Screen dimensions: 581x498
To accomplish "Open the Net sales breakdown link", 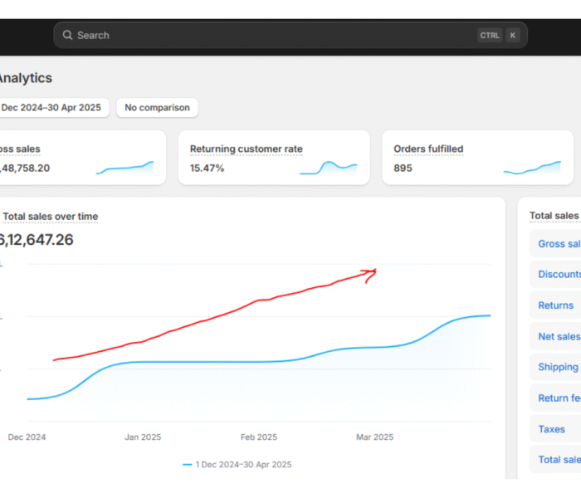I will pyautogui.click(x=555, y=336).
